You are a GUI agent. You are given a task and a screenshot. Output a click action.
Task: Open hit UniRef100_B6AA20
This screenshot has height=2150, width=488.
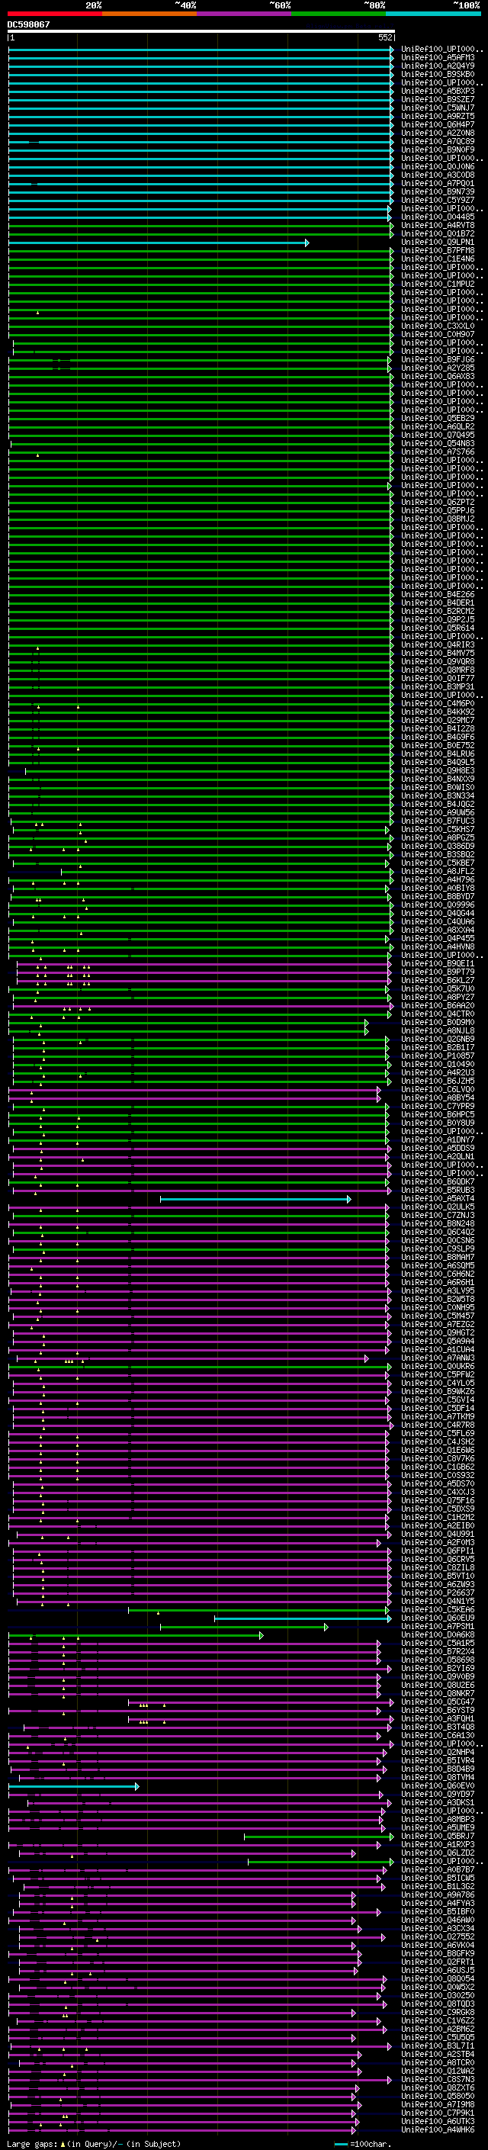438,1006
